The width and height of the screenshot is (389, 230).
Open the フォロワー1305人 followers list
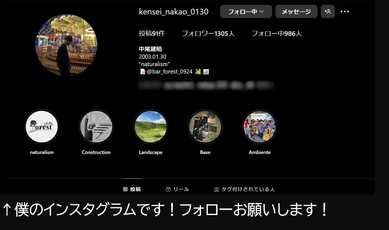tap(208, 33)
